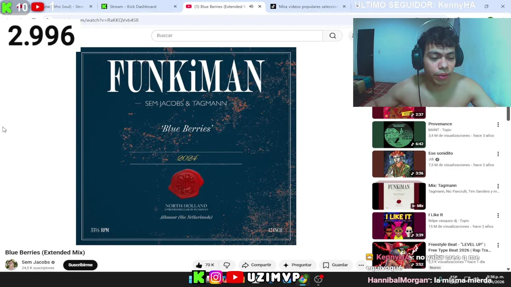Like the video with thumbs up icon
The image size is (511, 287).
click(x=199, y=265)
